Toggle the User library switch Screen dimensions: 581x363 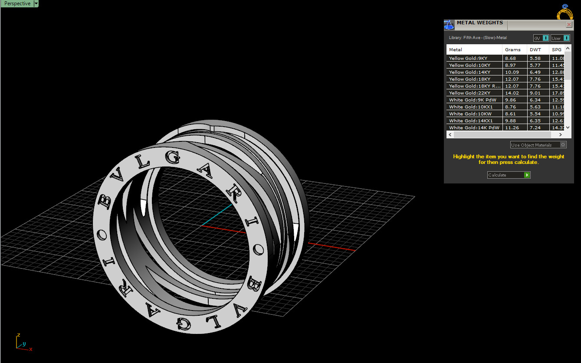[x=560, y=38]
